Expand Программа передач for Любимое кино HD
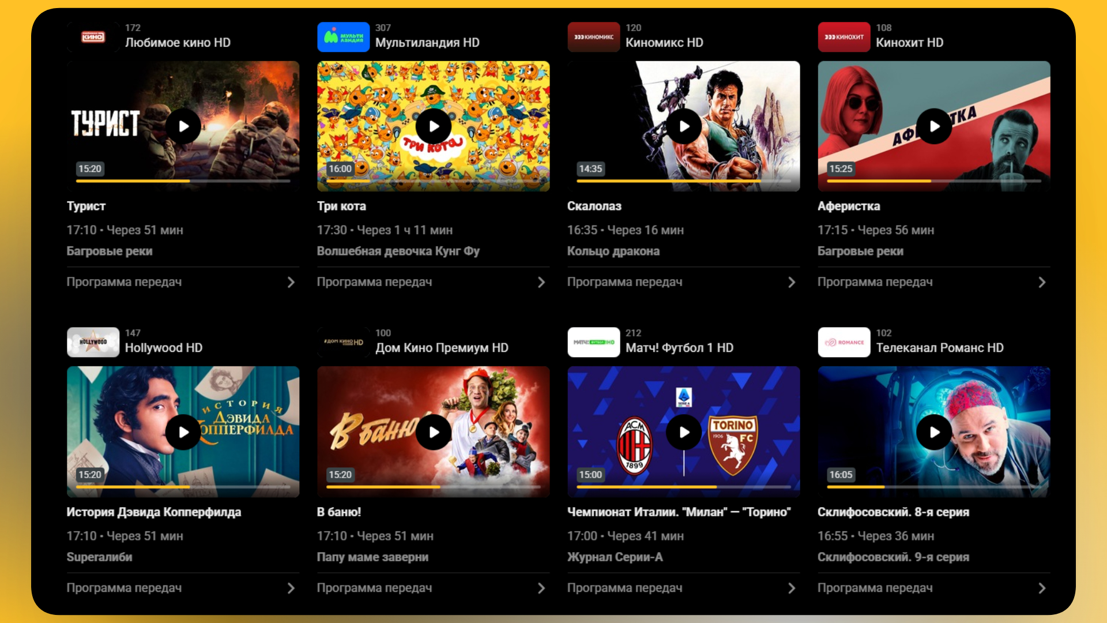The width and height of the screenshot is (1107, 623). tap(183, 282)
